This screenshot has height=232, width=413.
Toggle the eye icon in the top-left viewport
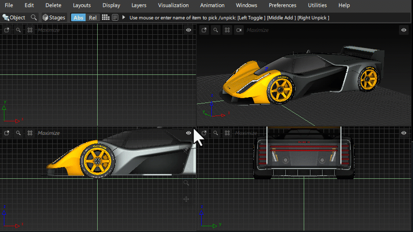189,30
